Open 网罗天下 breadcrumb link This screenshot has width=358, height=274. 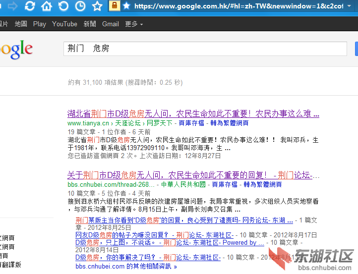[159, 123]
